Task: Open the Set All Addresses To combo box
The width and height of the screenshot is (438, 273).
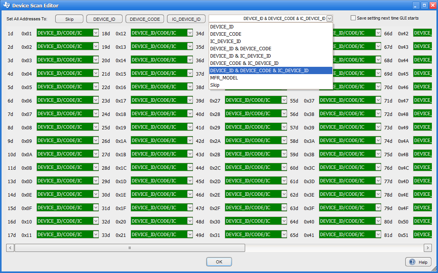Action: (329, 18)
